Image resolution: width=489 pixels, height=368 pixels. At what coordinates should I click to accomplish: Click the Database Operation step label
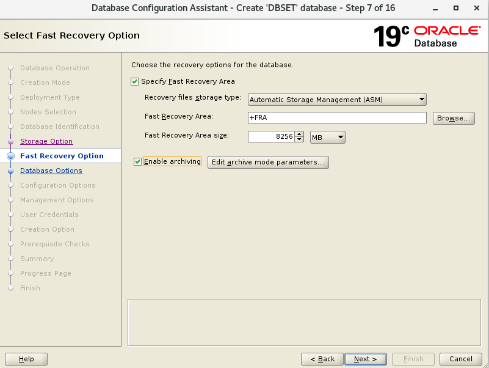(55, 68)
